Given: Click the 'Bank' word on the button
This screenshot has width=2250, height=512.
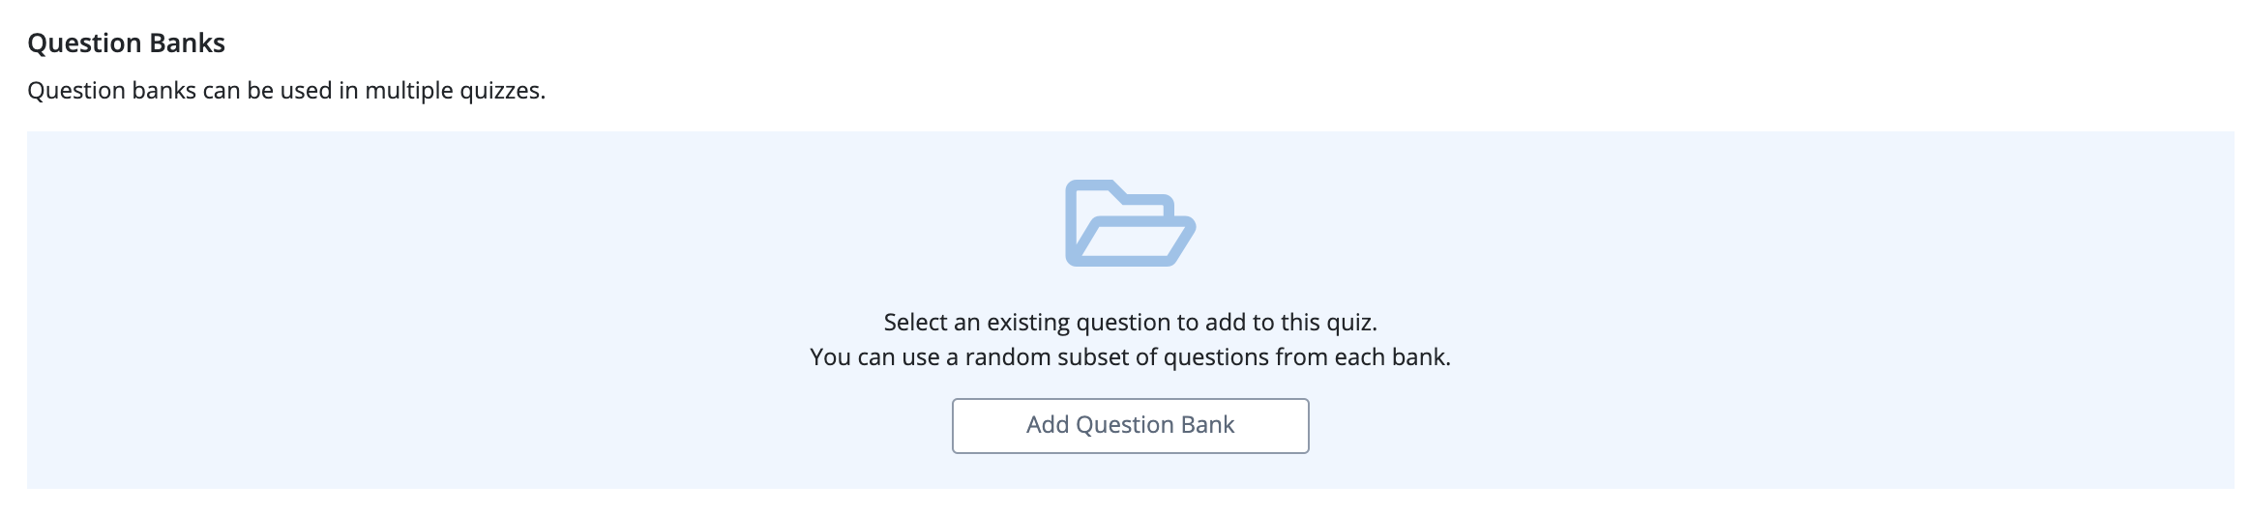Looking at the screenshot, I should 1207,425.
